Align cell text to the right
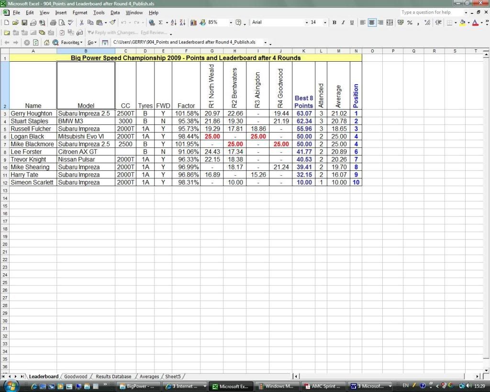 (380, 22)
